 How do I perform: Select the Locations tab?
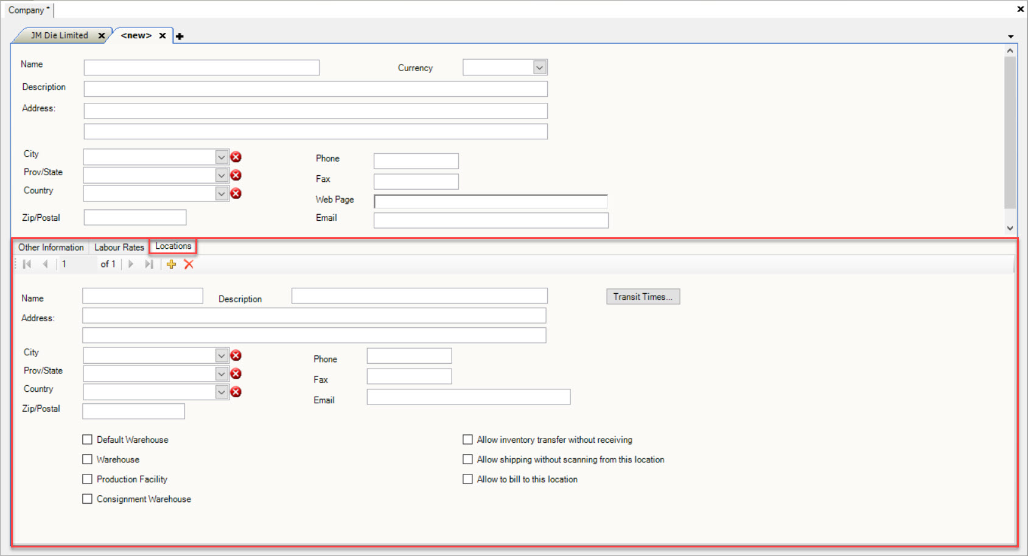pyautogui.click(x=173, y=246)
